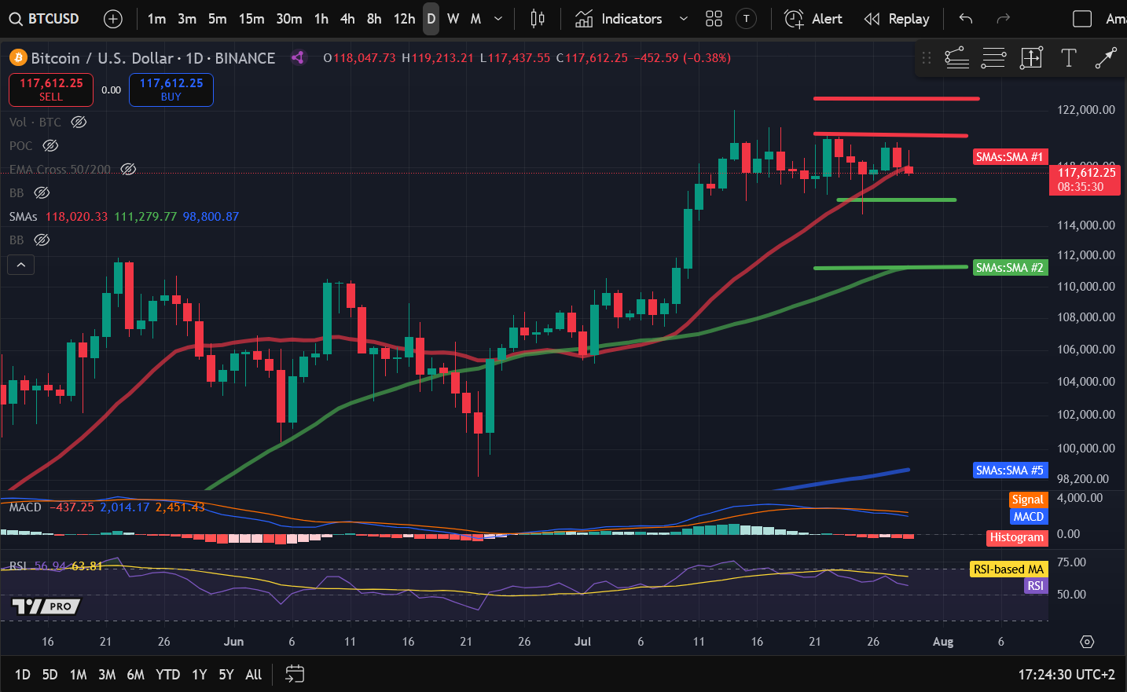Open the BTCUSD symbol search
This screenshot has height=692, width=1127.
coord(46,19)
